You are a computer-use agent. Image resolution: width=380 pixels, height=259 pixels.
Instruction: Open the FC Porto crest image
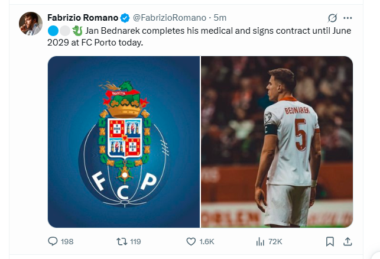(x=124, y=142)
